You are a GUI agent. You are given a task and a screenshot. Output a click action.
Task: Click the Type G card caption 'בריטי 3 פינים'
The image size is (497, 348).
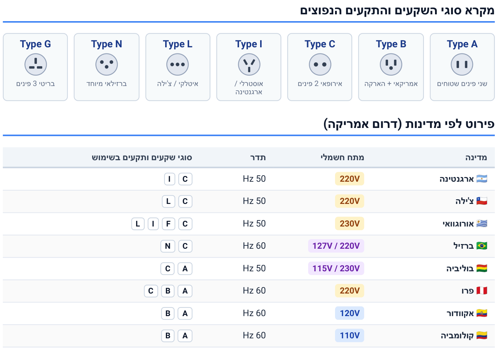35,84
